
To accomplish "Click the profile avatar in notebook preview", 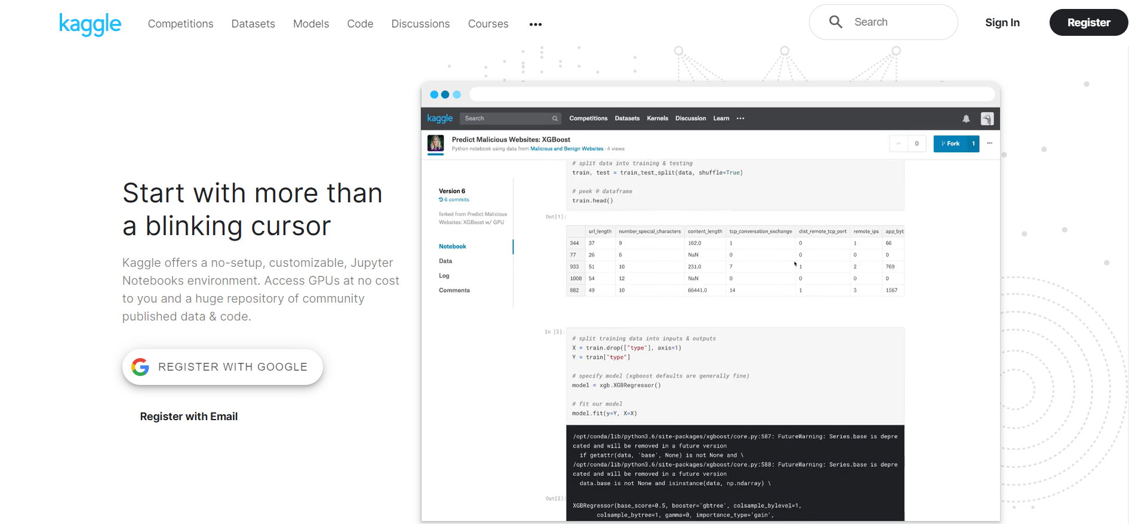I will [988, 119].
